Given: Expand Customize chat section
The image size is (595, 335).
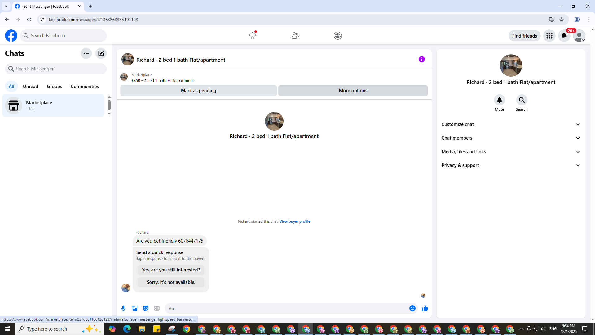Looking at the screenshot, I should pos(511,124).
